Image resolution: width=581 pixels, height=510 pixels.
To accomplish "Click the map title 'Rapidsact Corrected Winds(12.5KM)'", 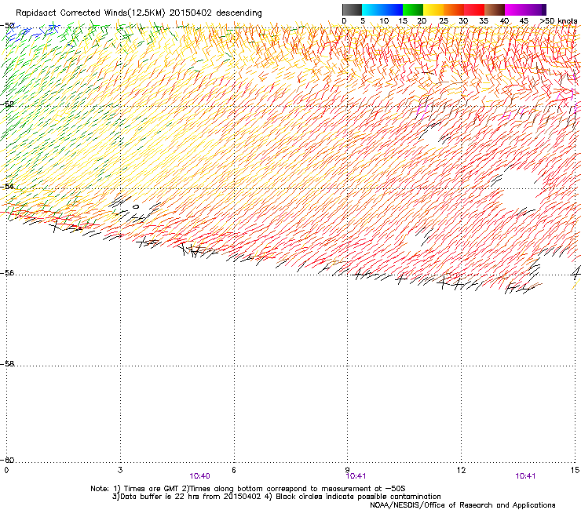I will 90,13.
